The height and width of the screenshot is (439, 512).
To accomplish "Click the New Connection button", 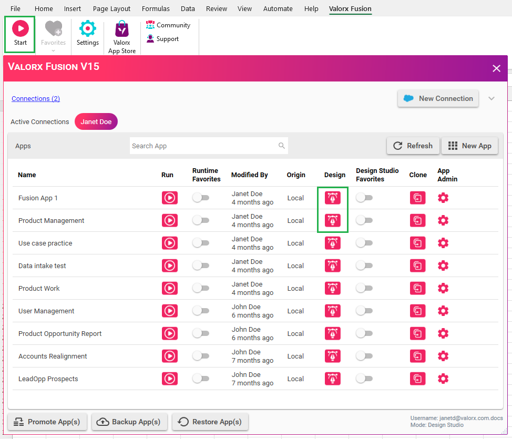I will pos(438,99).
